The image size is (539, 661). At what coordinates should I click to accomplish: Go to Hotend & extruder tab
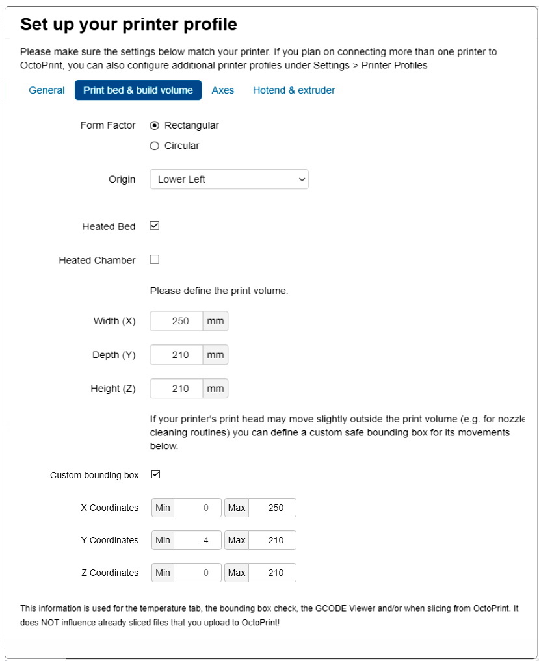(294, 90)
